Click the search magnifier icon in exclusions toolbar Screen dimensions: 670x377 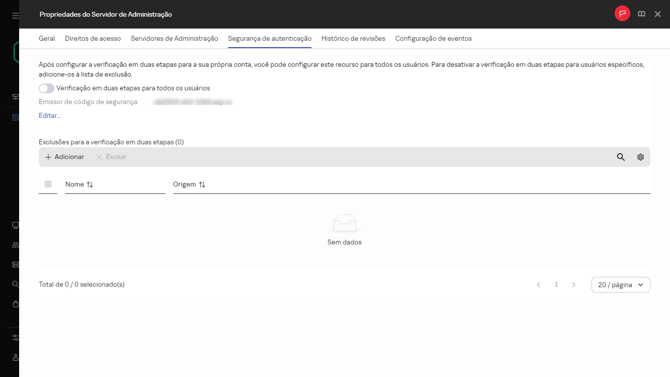[620, 157]
